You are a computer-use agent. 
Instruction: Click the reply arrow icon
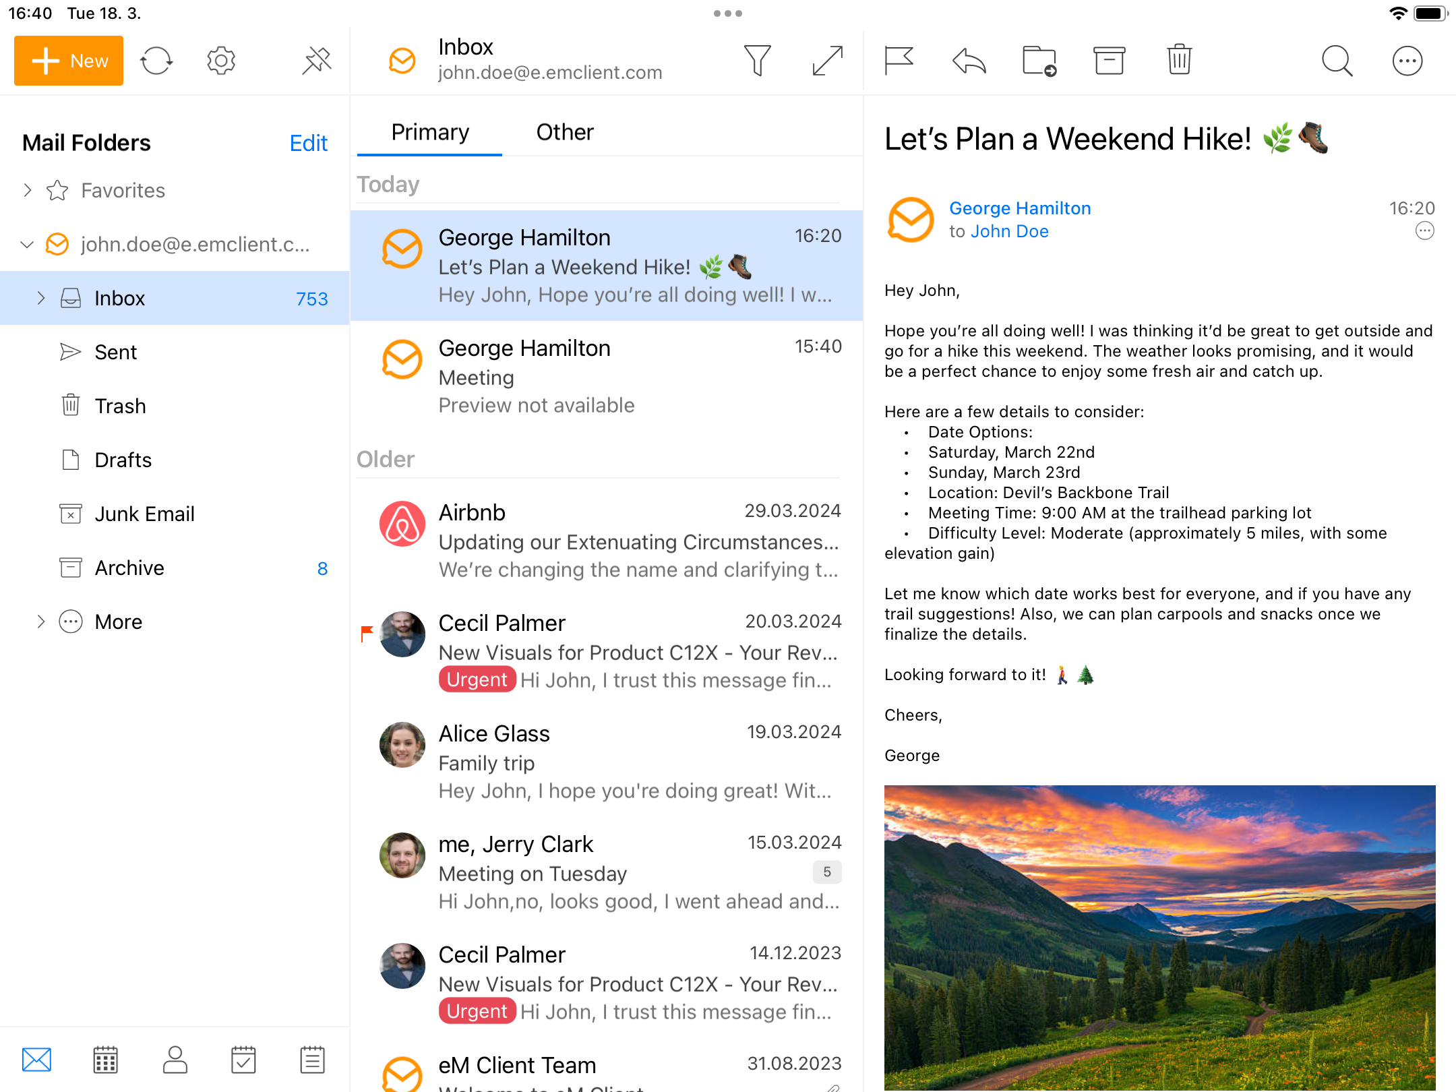click(969, 61)
